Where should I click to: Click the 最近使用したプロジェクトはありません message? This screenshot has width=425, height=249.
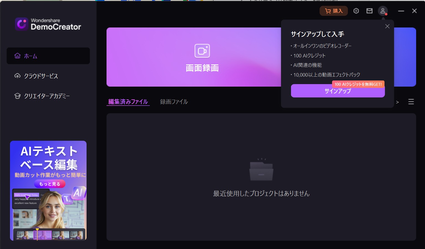261,193
